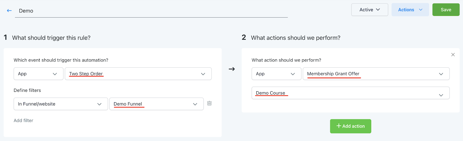Remove the action with the X icon
Image resolution: width=463 pixels, height=141 pixels.
click(x=453, y=55)
